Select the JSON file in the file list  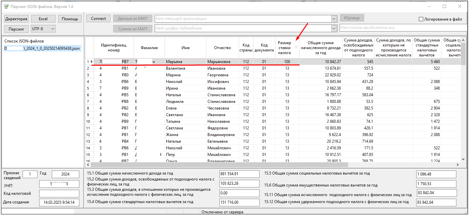point(42,48)
